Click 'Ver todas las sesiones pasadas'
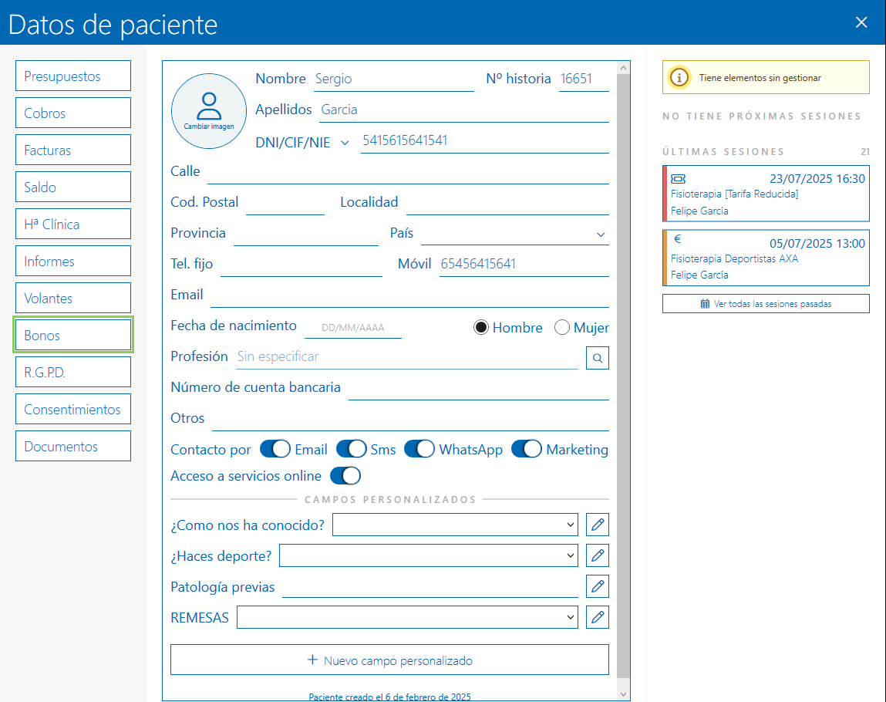 (x=766, y=304)
